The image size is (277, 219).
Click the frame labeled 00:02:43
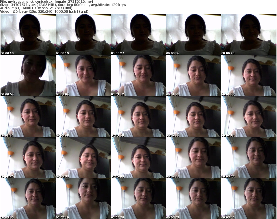click(x=138, y=157)
